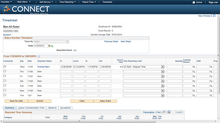Open the Favorites menu
This screenshot has width=220, height=123.
click(6, 2)
